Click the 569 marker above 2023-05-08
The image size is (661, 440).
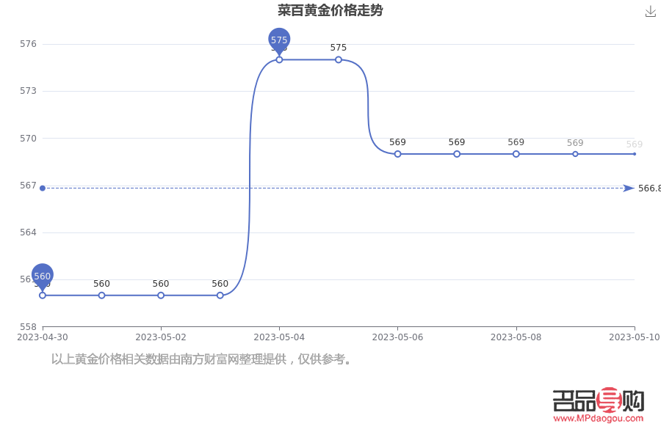pyautogui.click(x=515, y=154)
